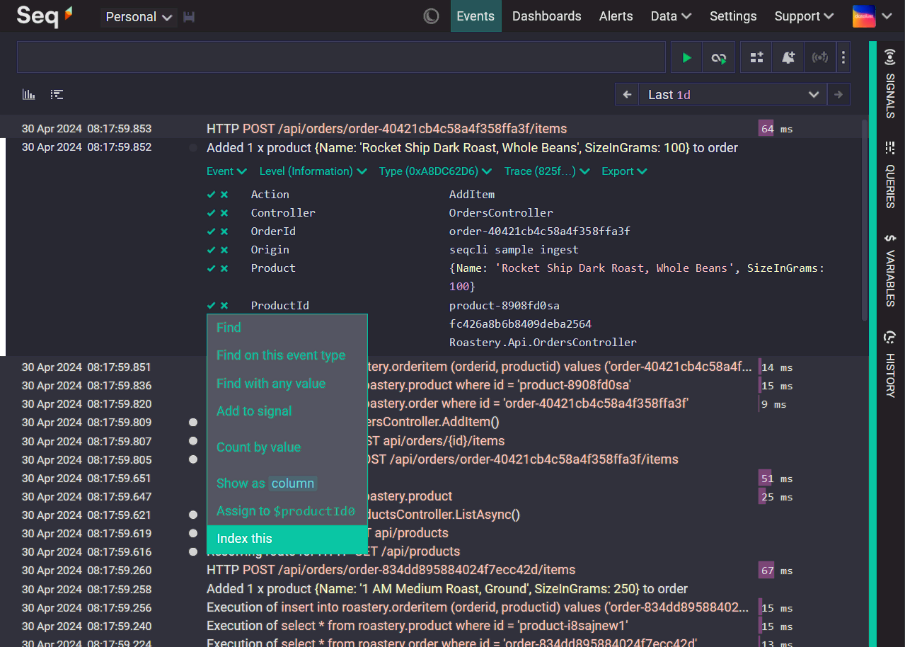905x647 pixels.
Task: Expand the Level (Information) dropdown
Action: coord(313,171)
